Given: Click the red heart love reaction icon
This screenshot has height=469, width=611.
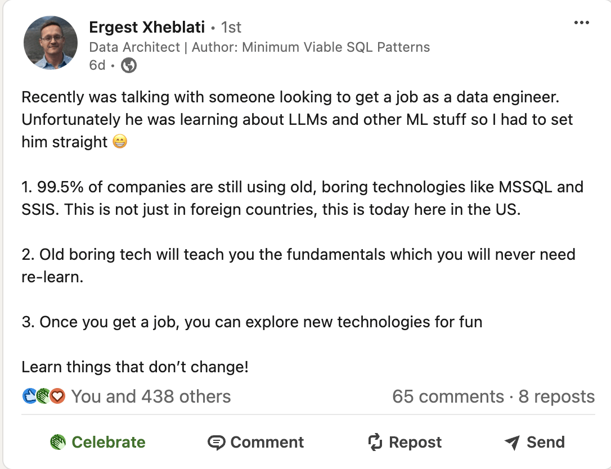Looking at the screenshot, I should (58, 396).
